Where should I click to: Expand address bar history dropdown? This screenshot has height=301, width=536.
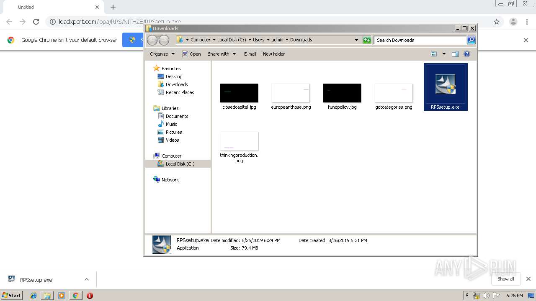(x=356, y=40)
